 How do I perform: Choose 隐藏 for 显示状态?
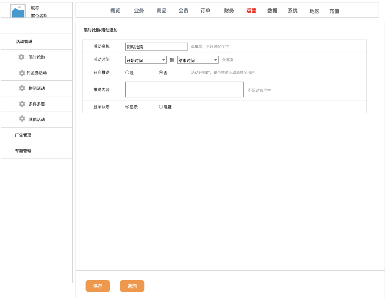161,107
